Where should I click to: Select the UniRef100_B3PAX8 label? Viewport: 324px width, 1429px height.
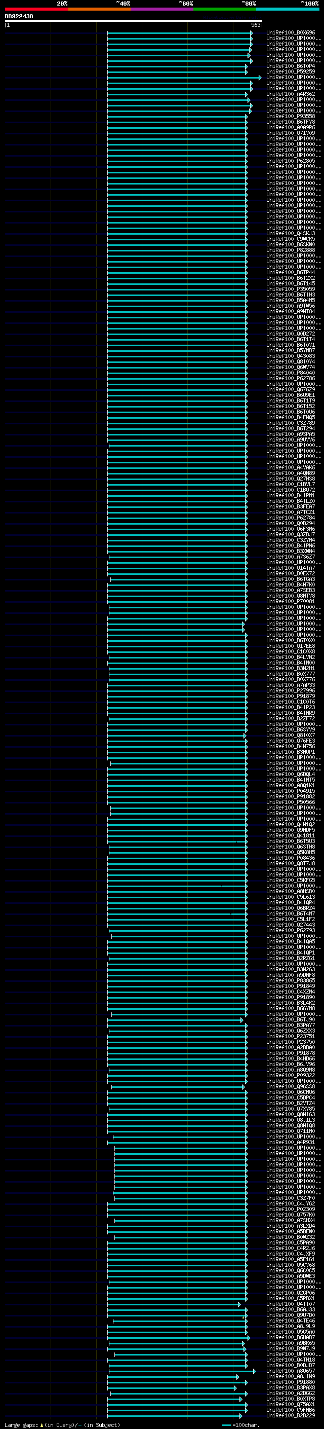pyautogui.click(x=290, y=1387)
